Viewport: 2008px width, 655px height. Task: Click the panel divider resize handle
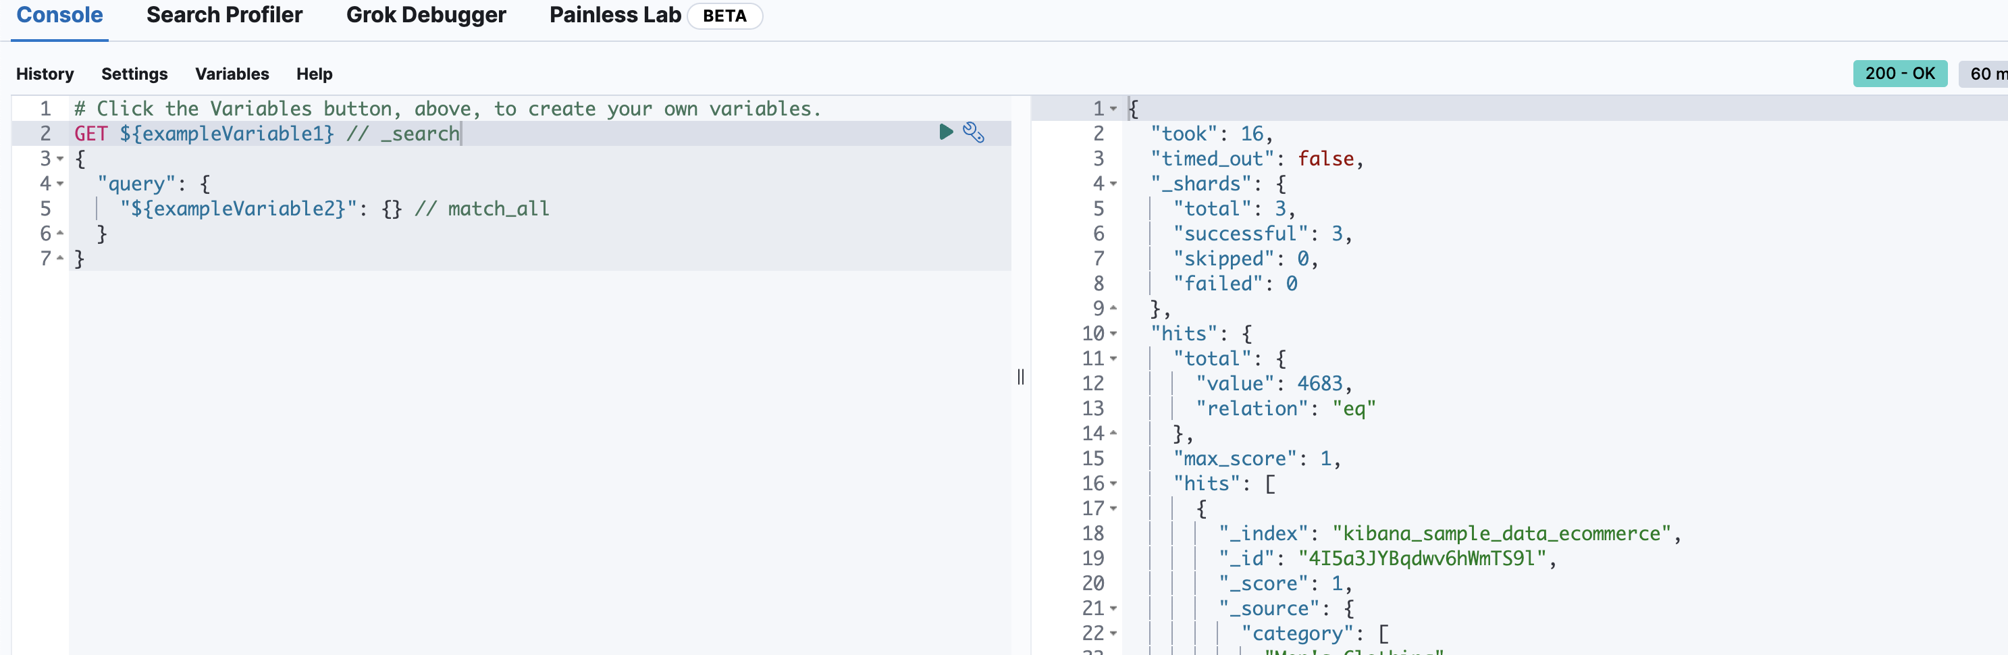(x=1020, y=377)
